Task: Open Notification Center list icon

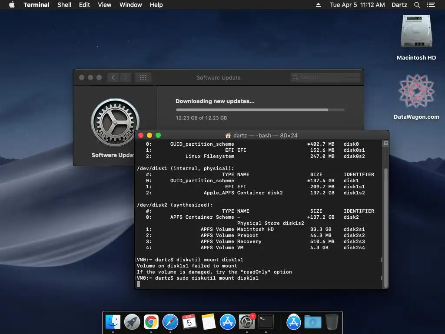Action: [431, 5]
